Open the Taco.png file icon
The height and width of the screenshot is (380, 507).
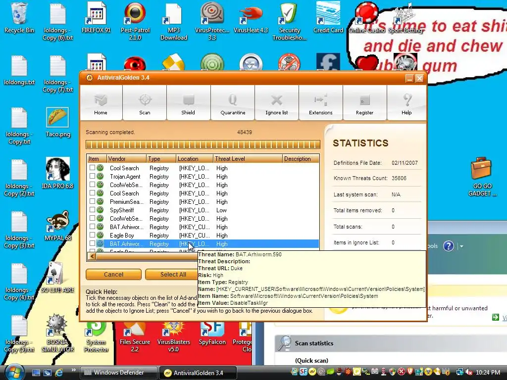57,123
